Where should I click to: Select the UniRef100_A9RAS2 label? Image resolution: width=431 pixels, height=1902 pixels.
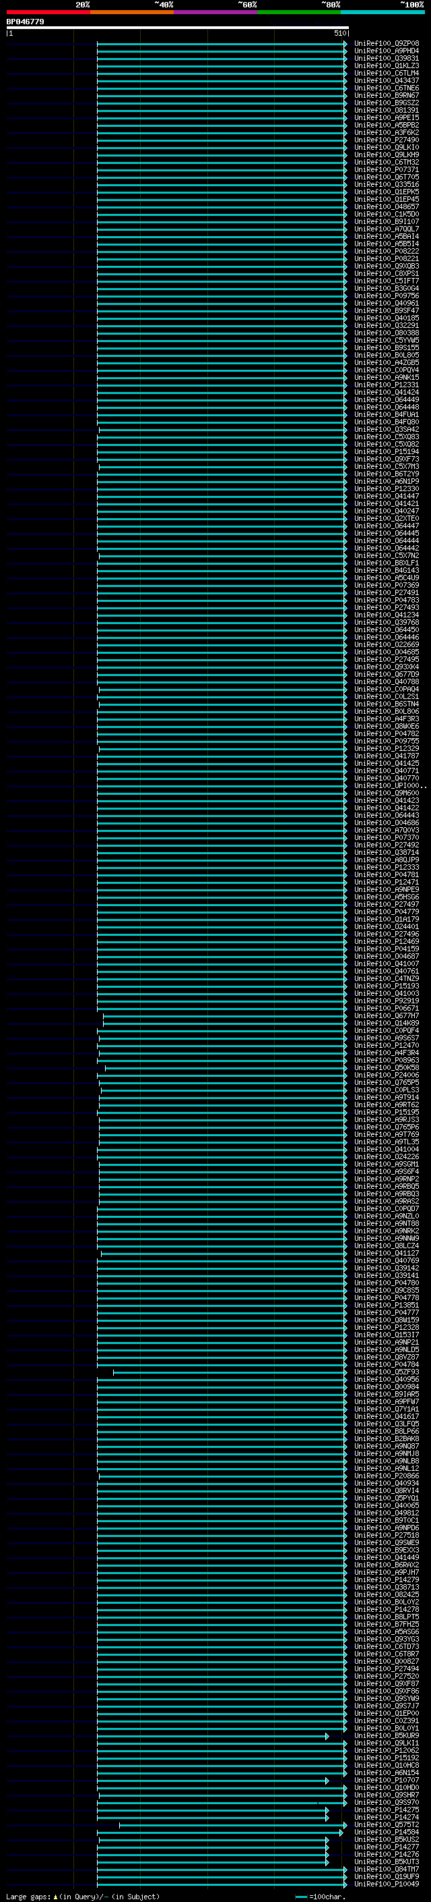(x=386, y=1201)
